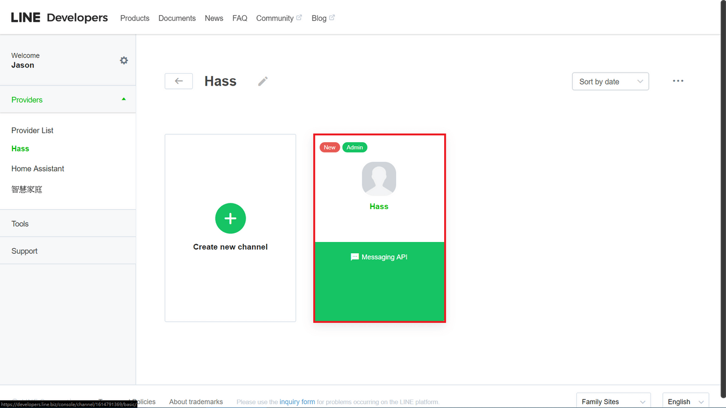Open the Family Sites dropdown
Viewport: 726px width, 408px height.
[613, 401]
